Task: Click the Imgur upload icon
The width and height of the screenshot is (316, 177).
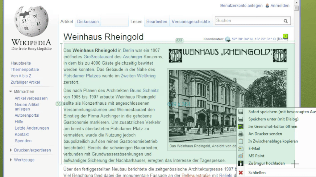Action: (241, 163)
